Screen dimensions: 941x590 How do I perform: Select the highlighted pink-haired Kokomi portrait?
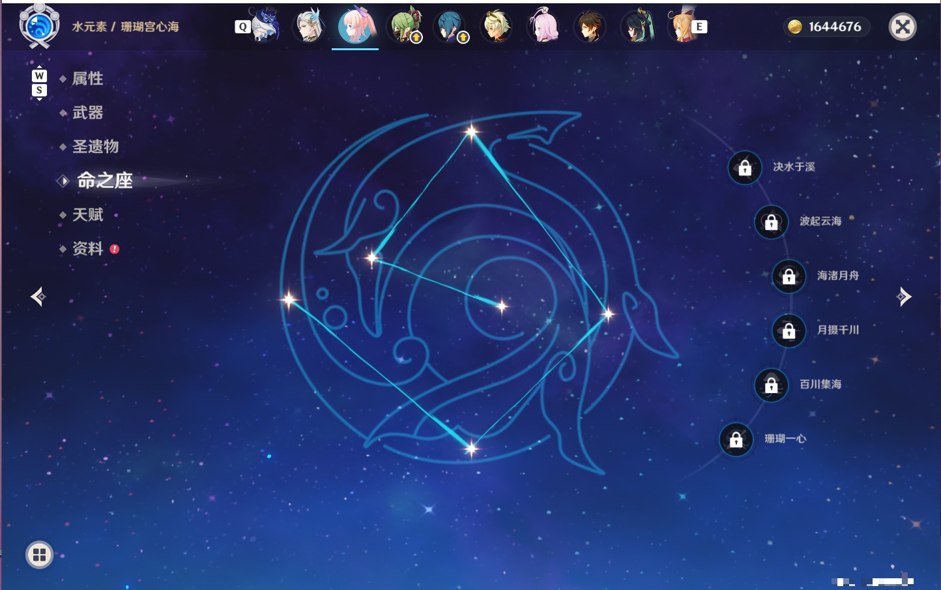tap(355, 26)
